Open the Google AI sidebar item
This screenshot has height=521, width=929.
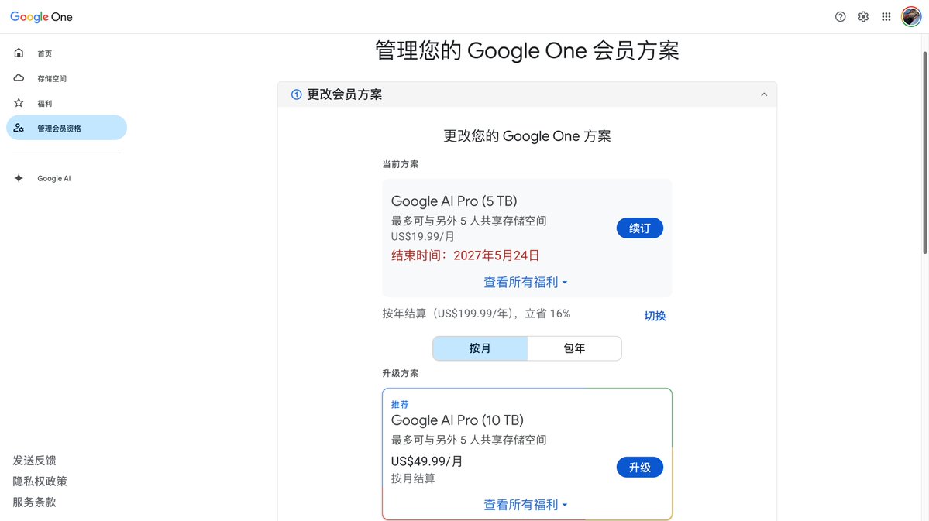[x=67, y=178]
